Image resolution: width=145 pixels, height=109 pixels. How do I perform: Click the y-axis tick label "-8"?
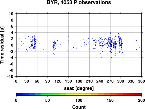coord(11,70)
